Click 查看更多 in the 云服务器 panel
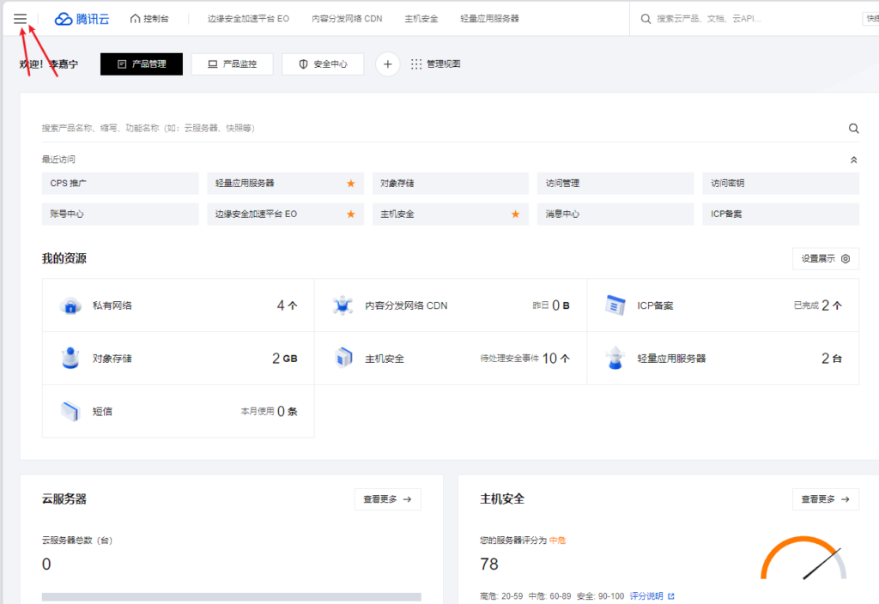This screenshot has height=604, width=879. 387,499
